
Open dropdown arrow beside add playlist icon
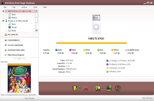tap(103, 88)
